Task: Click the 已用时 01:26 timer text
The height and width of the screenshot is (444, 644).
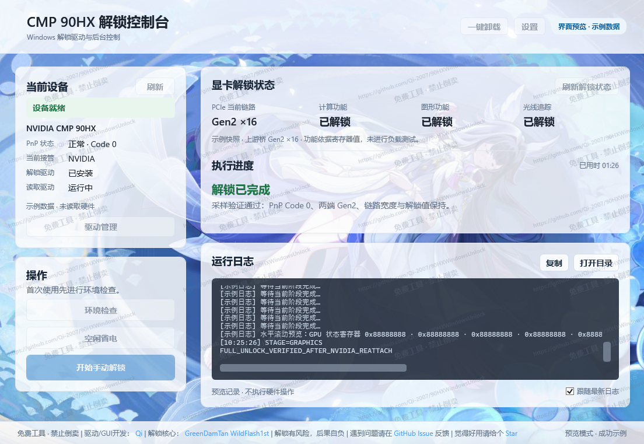Action: [x=599, y=166]
